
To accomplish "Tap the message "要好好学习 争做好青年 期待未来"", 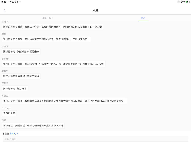I will click(21, 51).
